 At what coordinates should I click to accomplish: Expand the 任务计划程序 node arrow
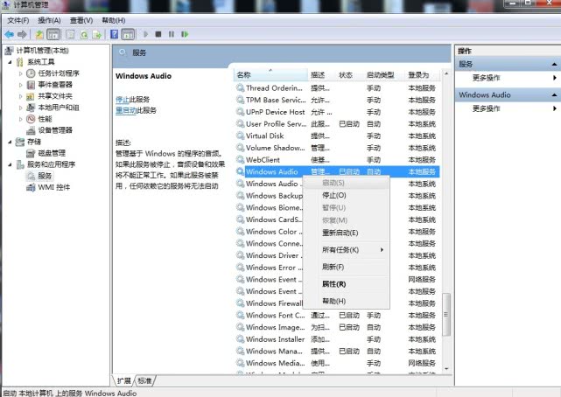coord(20,73)
